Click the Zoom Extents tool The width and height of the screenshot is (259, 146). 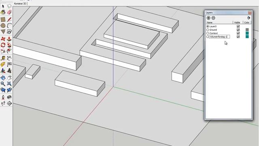tap(9, 84)
